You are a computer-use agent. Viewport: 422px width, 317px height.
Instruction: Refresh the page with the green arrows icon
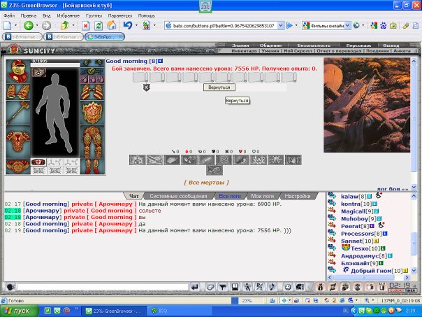tap(99, 26)
